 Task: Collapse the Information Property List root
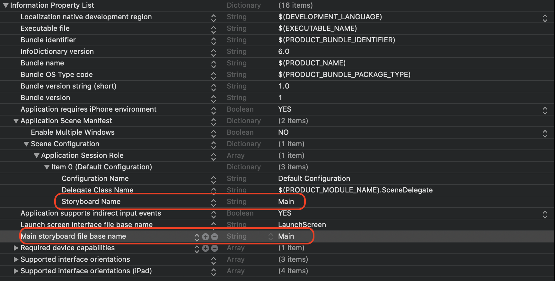tap(5, 5)
